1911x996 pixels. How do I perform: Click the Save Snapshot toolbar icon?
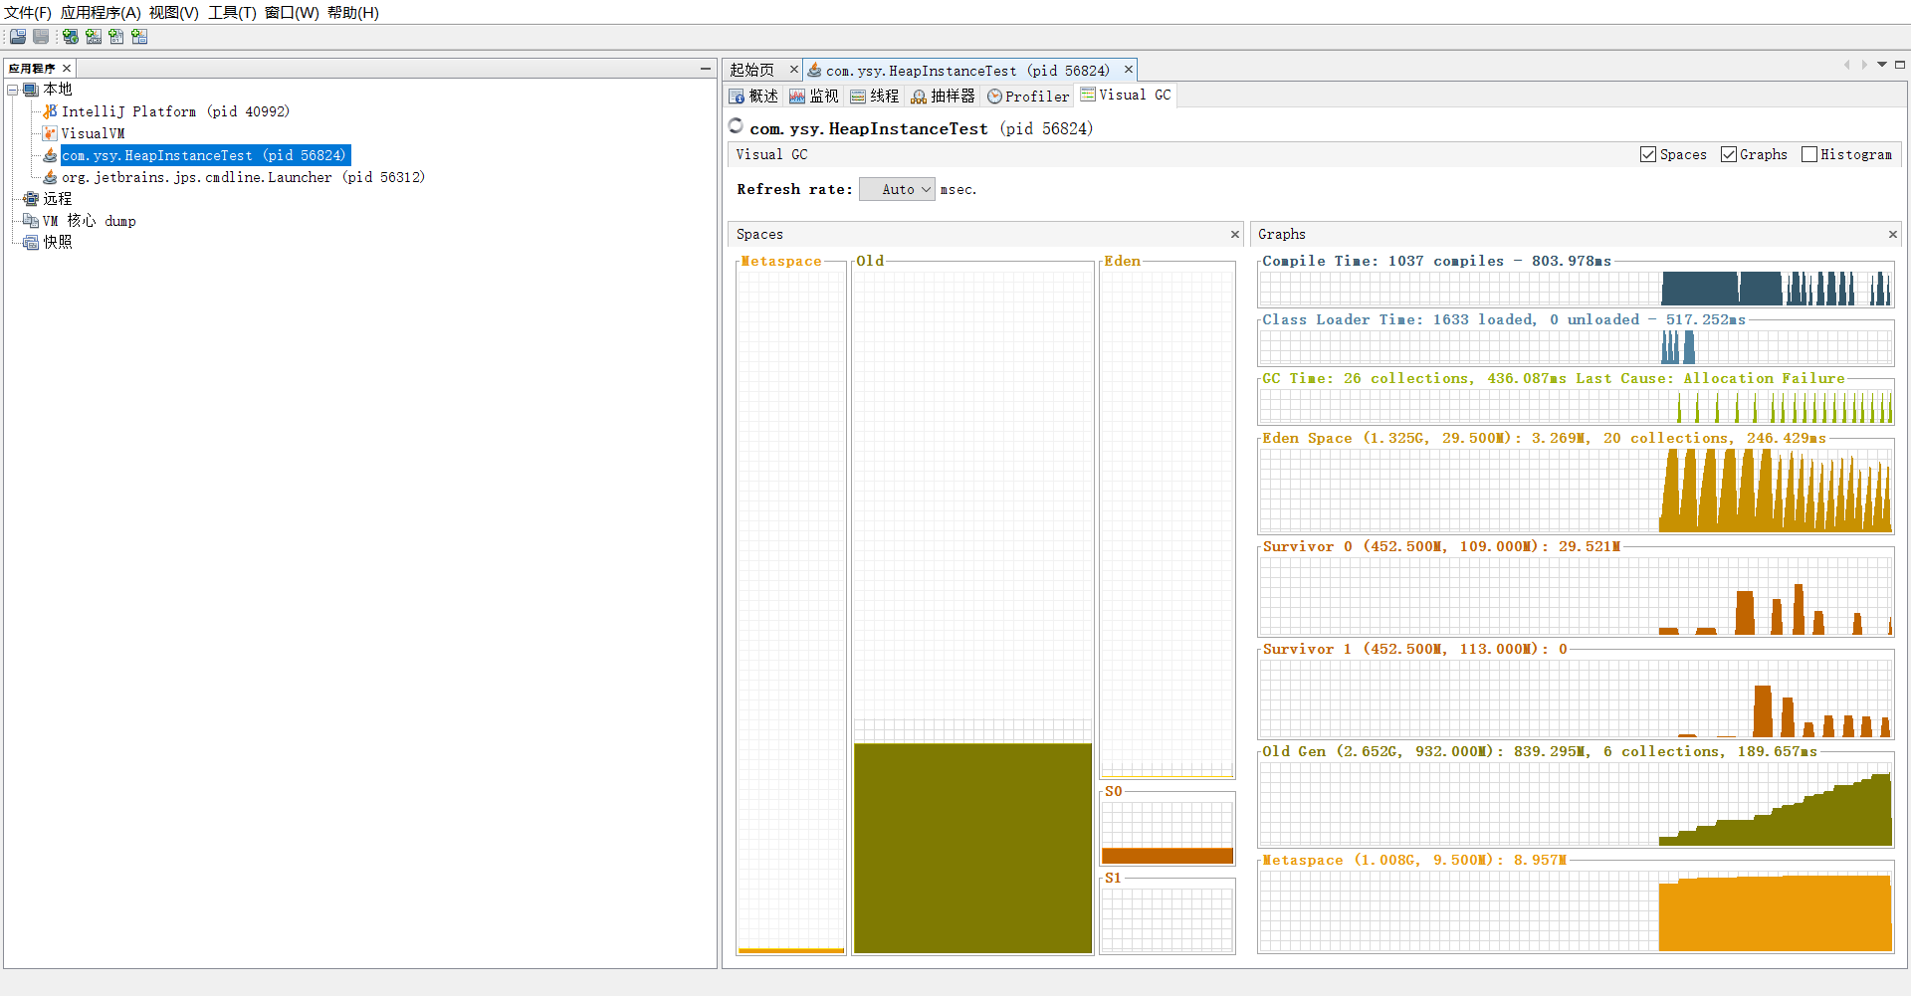(41, 37)
